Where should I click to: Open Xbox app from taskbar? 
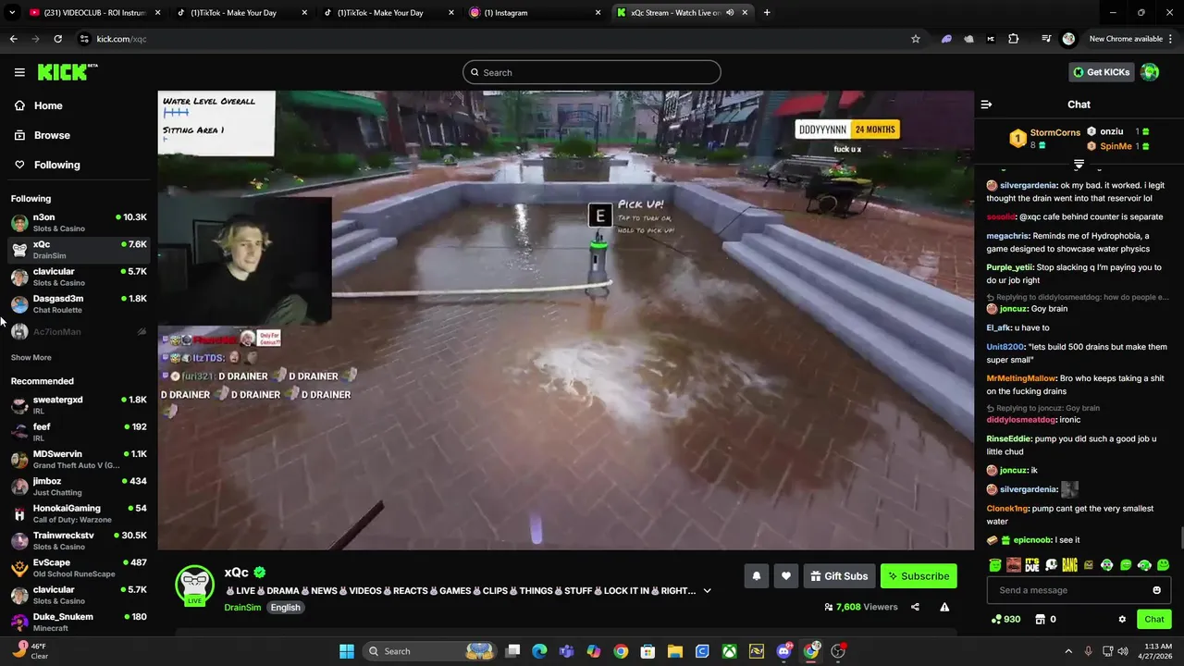730,651
